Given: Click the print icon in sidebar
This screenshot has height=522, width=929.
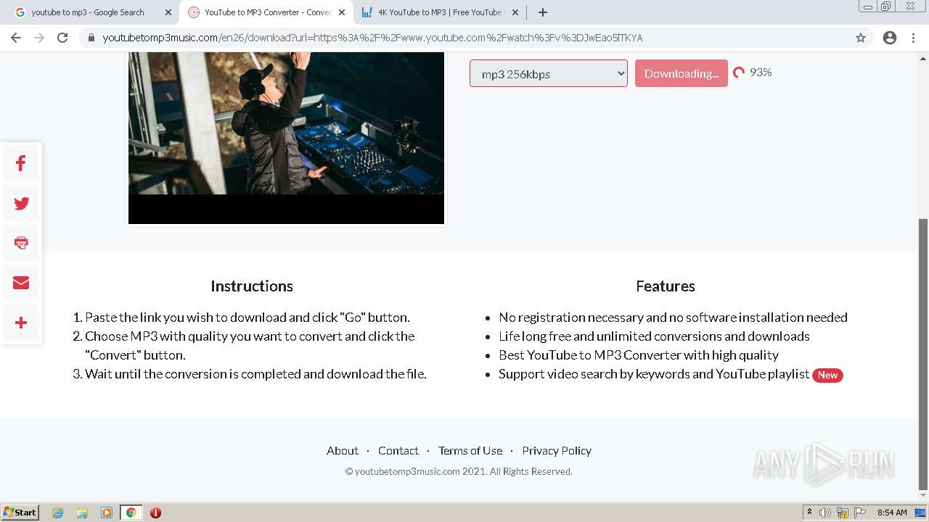Looking at the screenshot, I should pyautogui.click(x=21, y=243).
